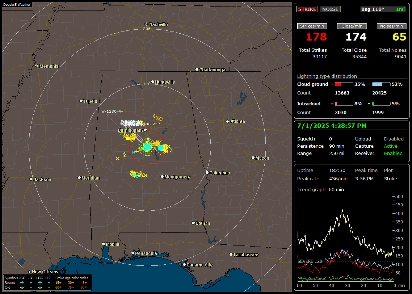Click the SEVERE 120 threshold label
This screenshot has height=294, width=412.
[x=310, y=261]
